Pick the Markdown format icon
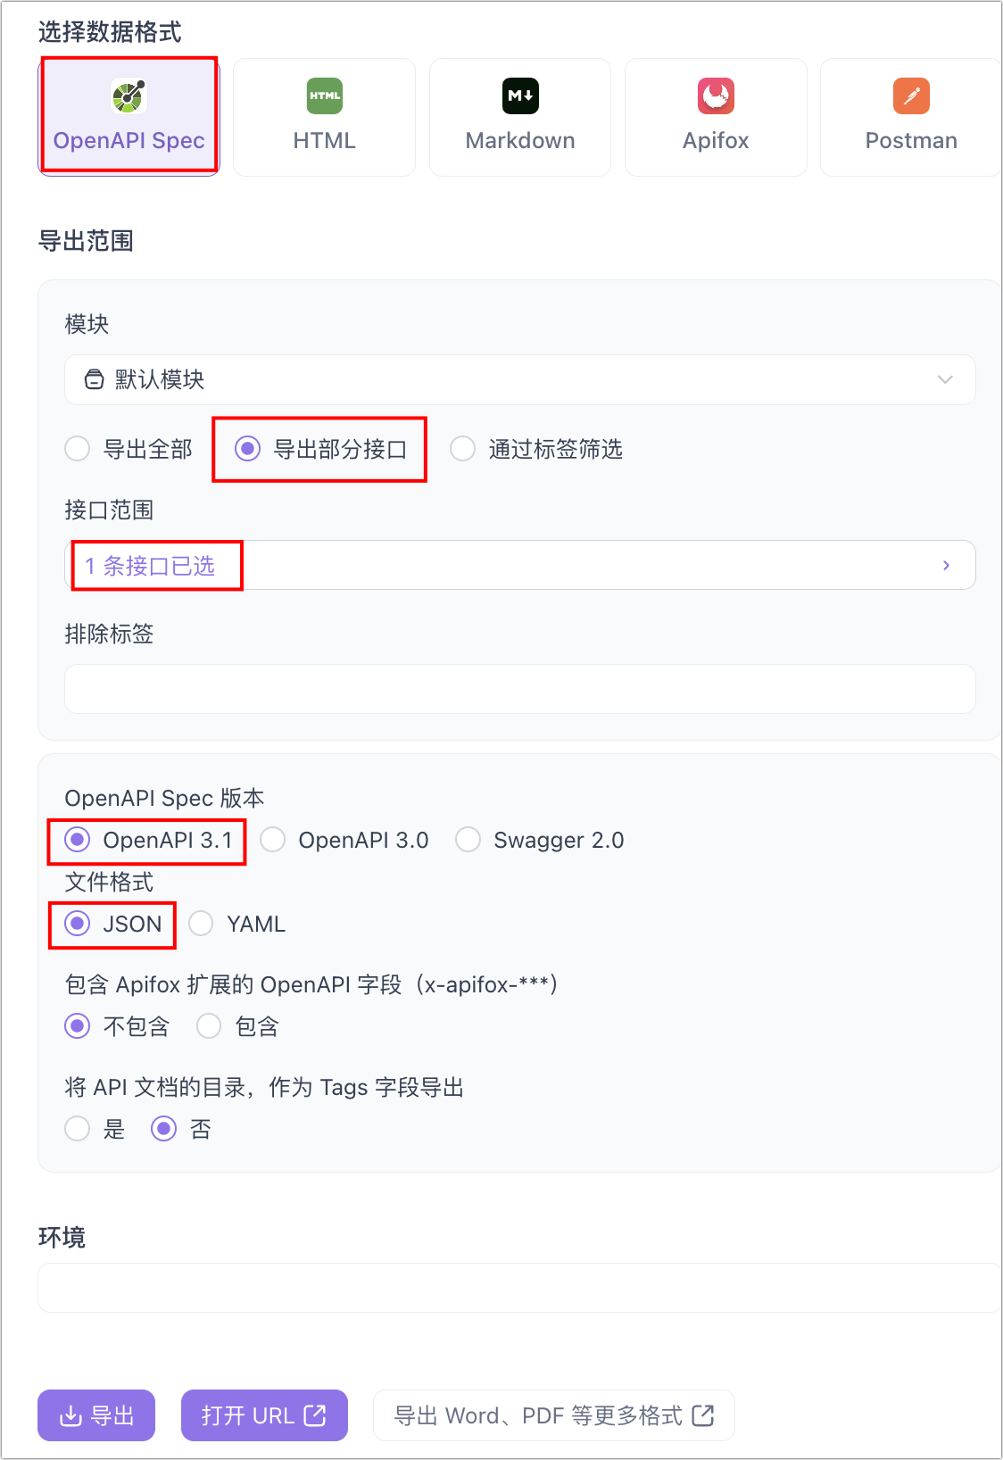The height and width of the screenshot is (1460, 1003). point(520,96)
